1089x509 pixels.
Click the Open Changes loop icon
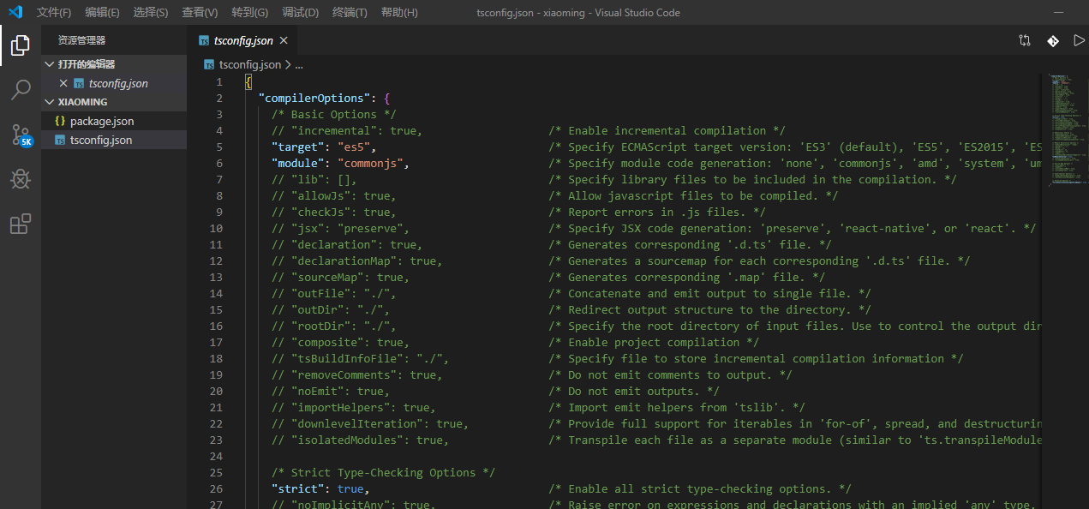[x=1025, y=39]
